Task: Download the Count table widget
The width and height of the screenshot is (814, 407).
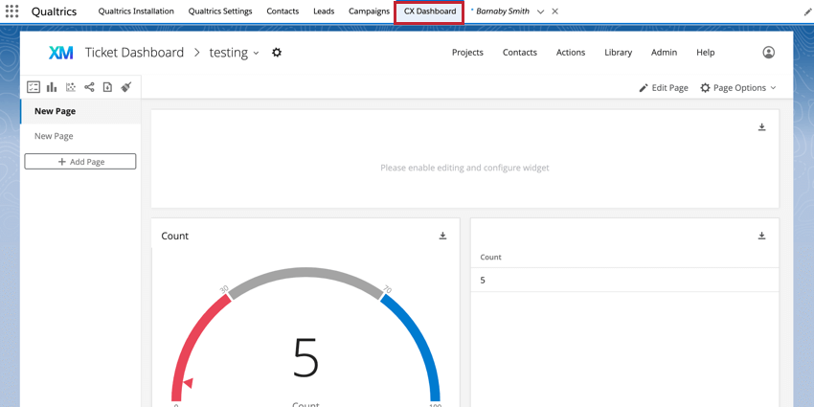Action: point(761,236)
